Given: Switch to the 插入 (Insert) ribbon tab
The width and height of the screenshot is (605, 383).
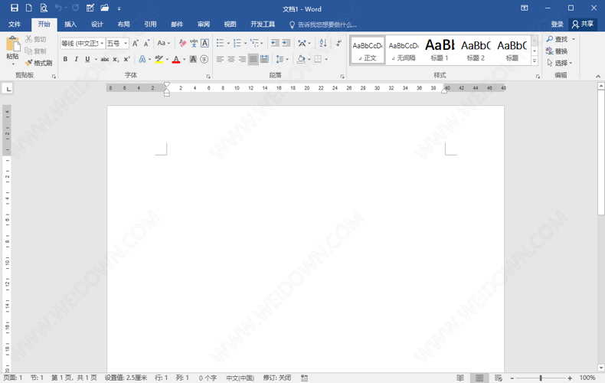Looking at the screenshot, I should pyautogui.click(x=70, y=25).
